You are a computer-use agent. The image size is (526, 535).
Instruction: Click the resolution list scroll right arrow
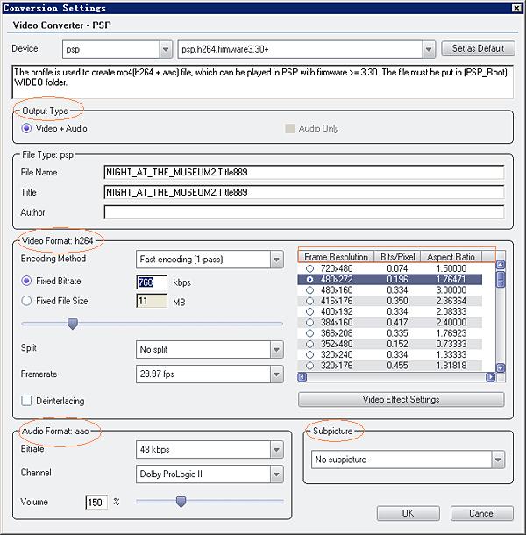click(x=490, y=377)
